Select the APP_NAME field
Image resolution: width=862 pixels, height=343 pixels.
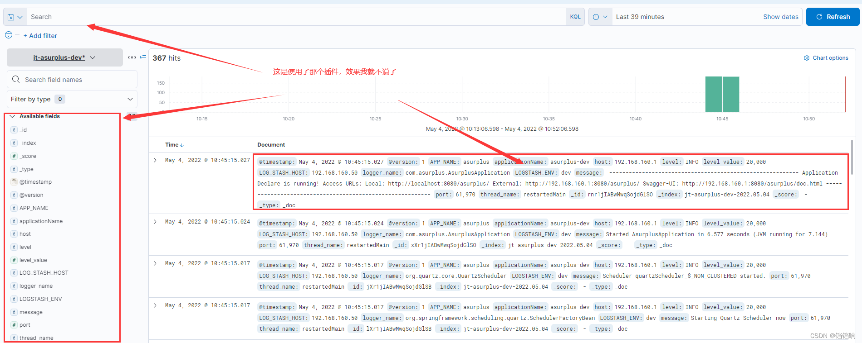click(34, 208)
